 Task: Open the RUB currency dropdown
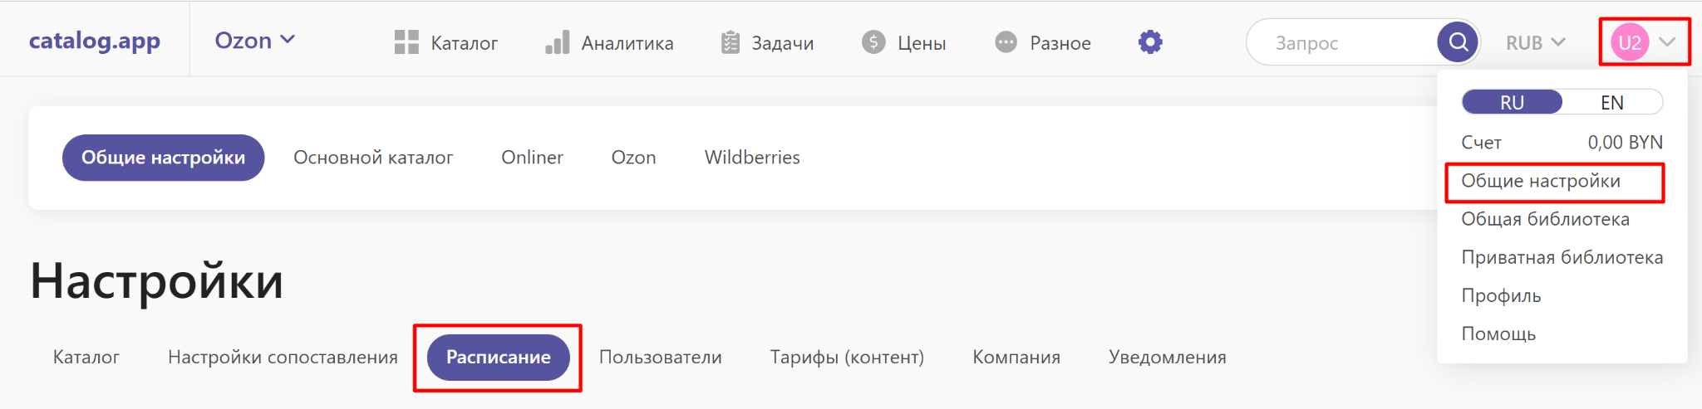tap(1535, 42)
